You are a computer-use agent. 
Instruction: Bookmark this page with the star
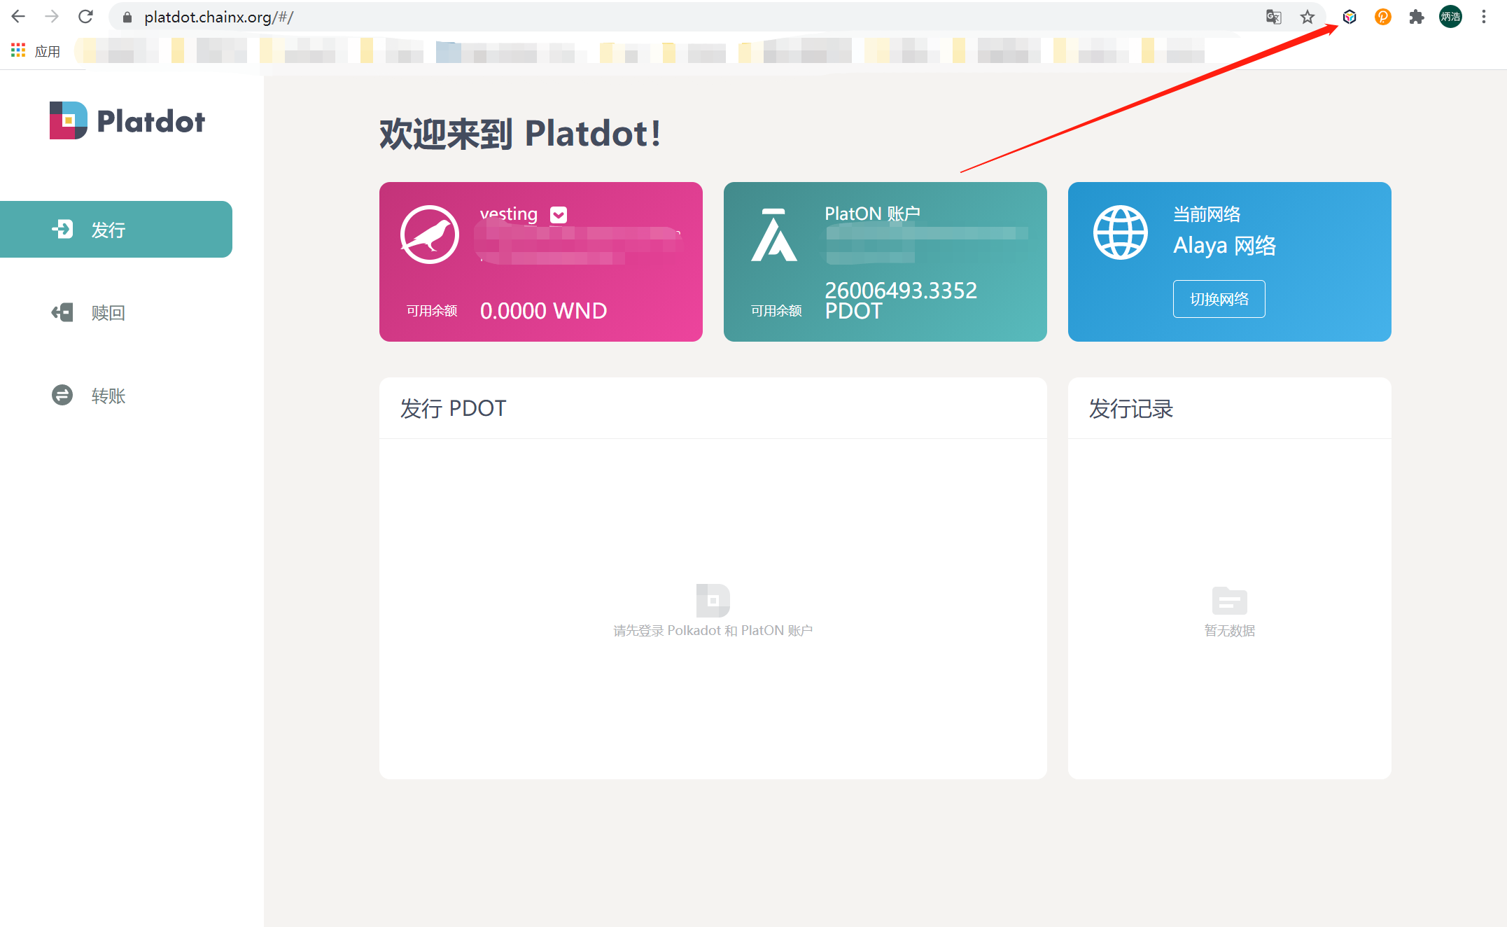tap(1307, 17)
